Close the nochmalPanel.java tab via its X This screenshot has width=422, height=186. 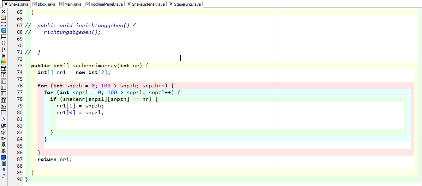[x=88, y=4]
